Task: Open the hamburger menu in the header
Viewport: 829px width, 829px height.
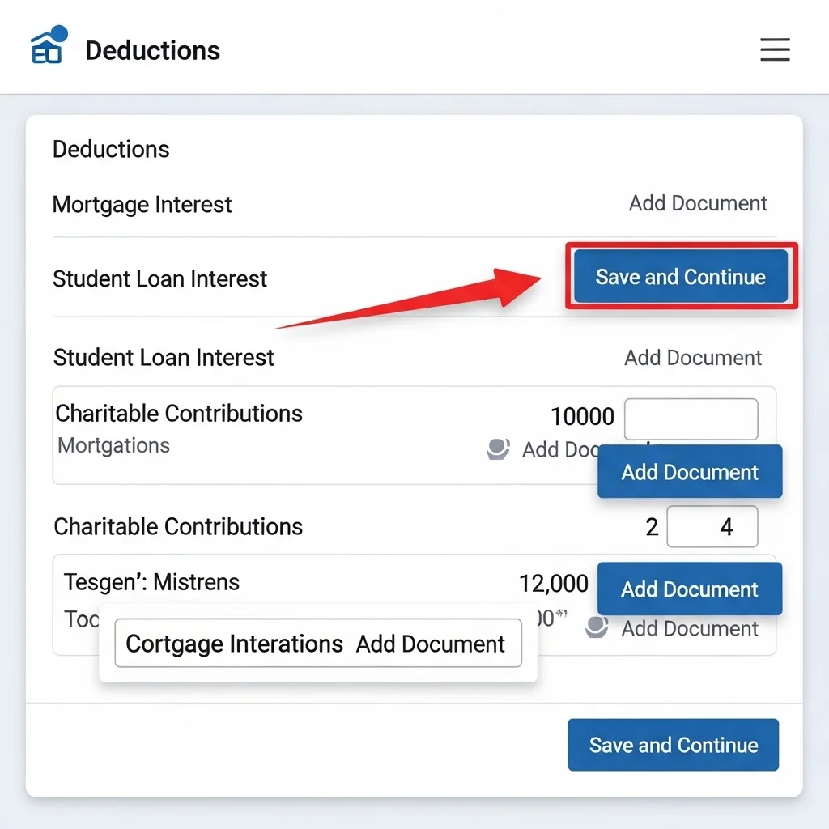Action: tap(775, 50)
